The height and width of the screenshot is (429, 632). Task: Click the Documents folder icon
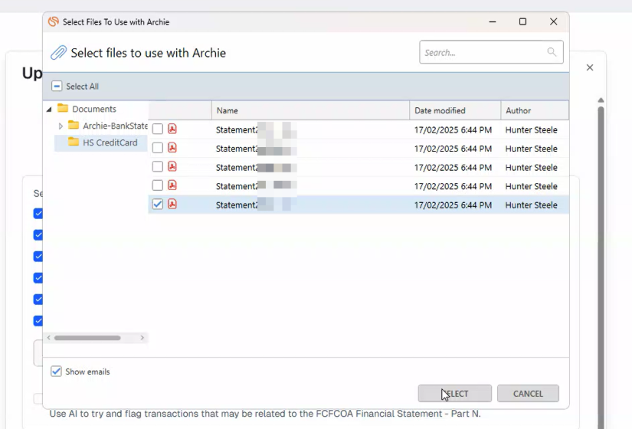(63, 108)
